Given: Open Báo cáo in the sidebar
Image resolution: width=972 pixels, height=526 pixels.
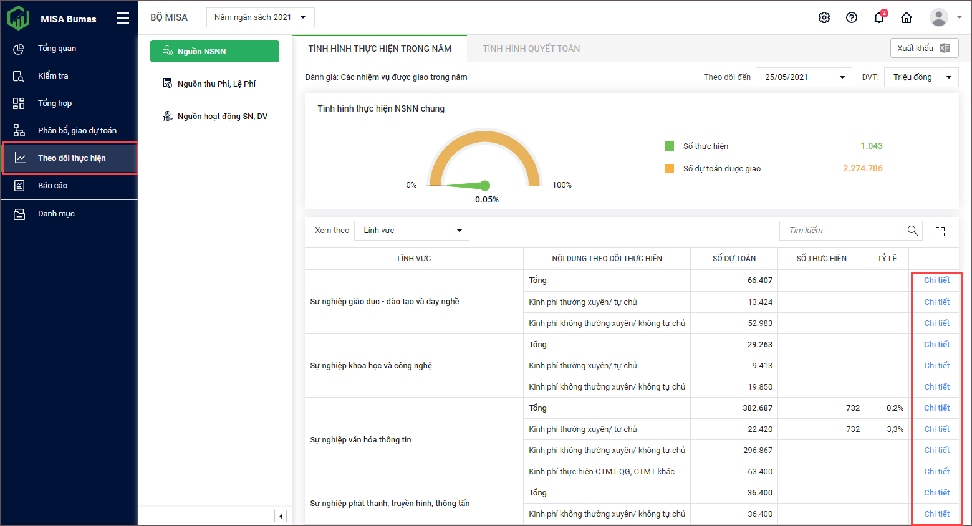Looking at the screenshot, I should (52, 186).
